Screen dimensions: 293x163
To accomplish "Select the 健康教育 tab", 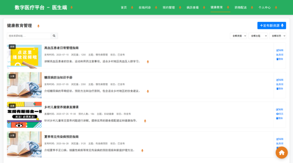I will pos(216,7).
